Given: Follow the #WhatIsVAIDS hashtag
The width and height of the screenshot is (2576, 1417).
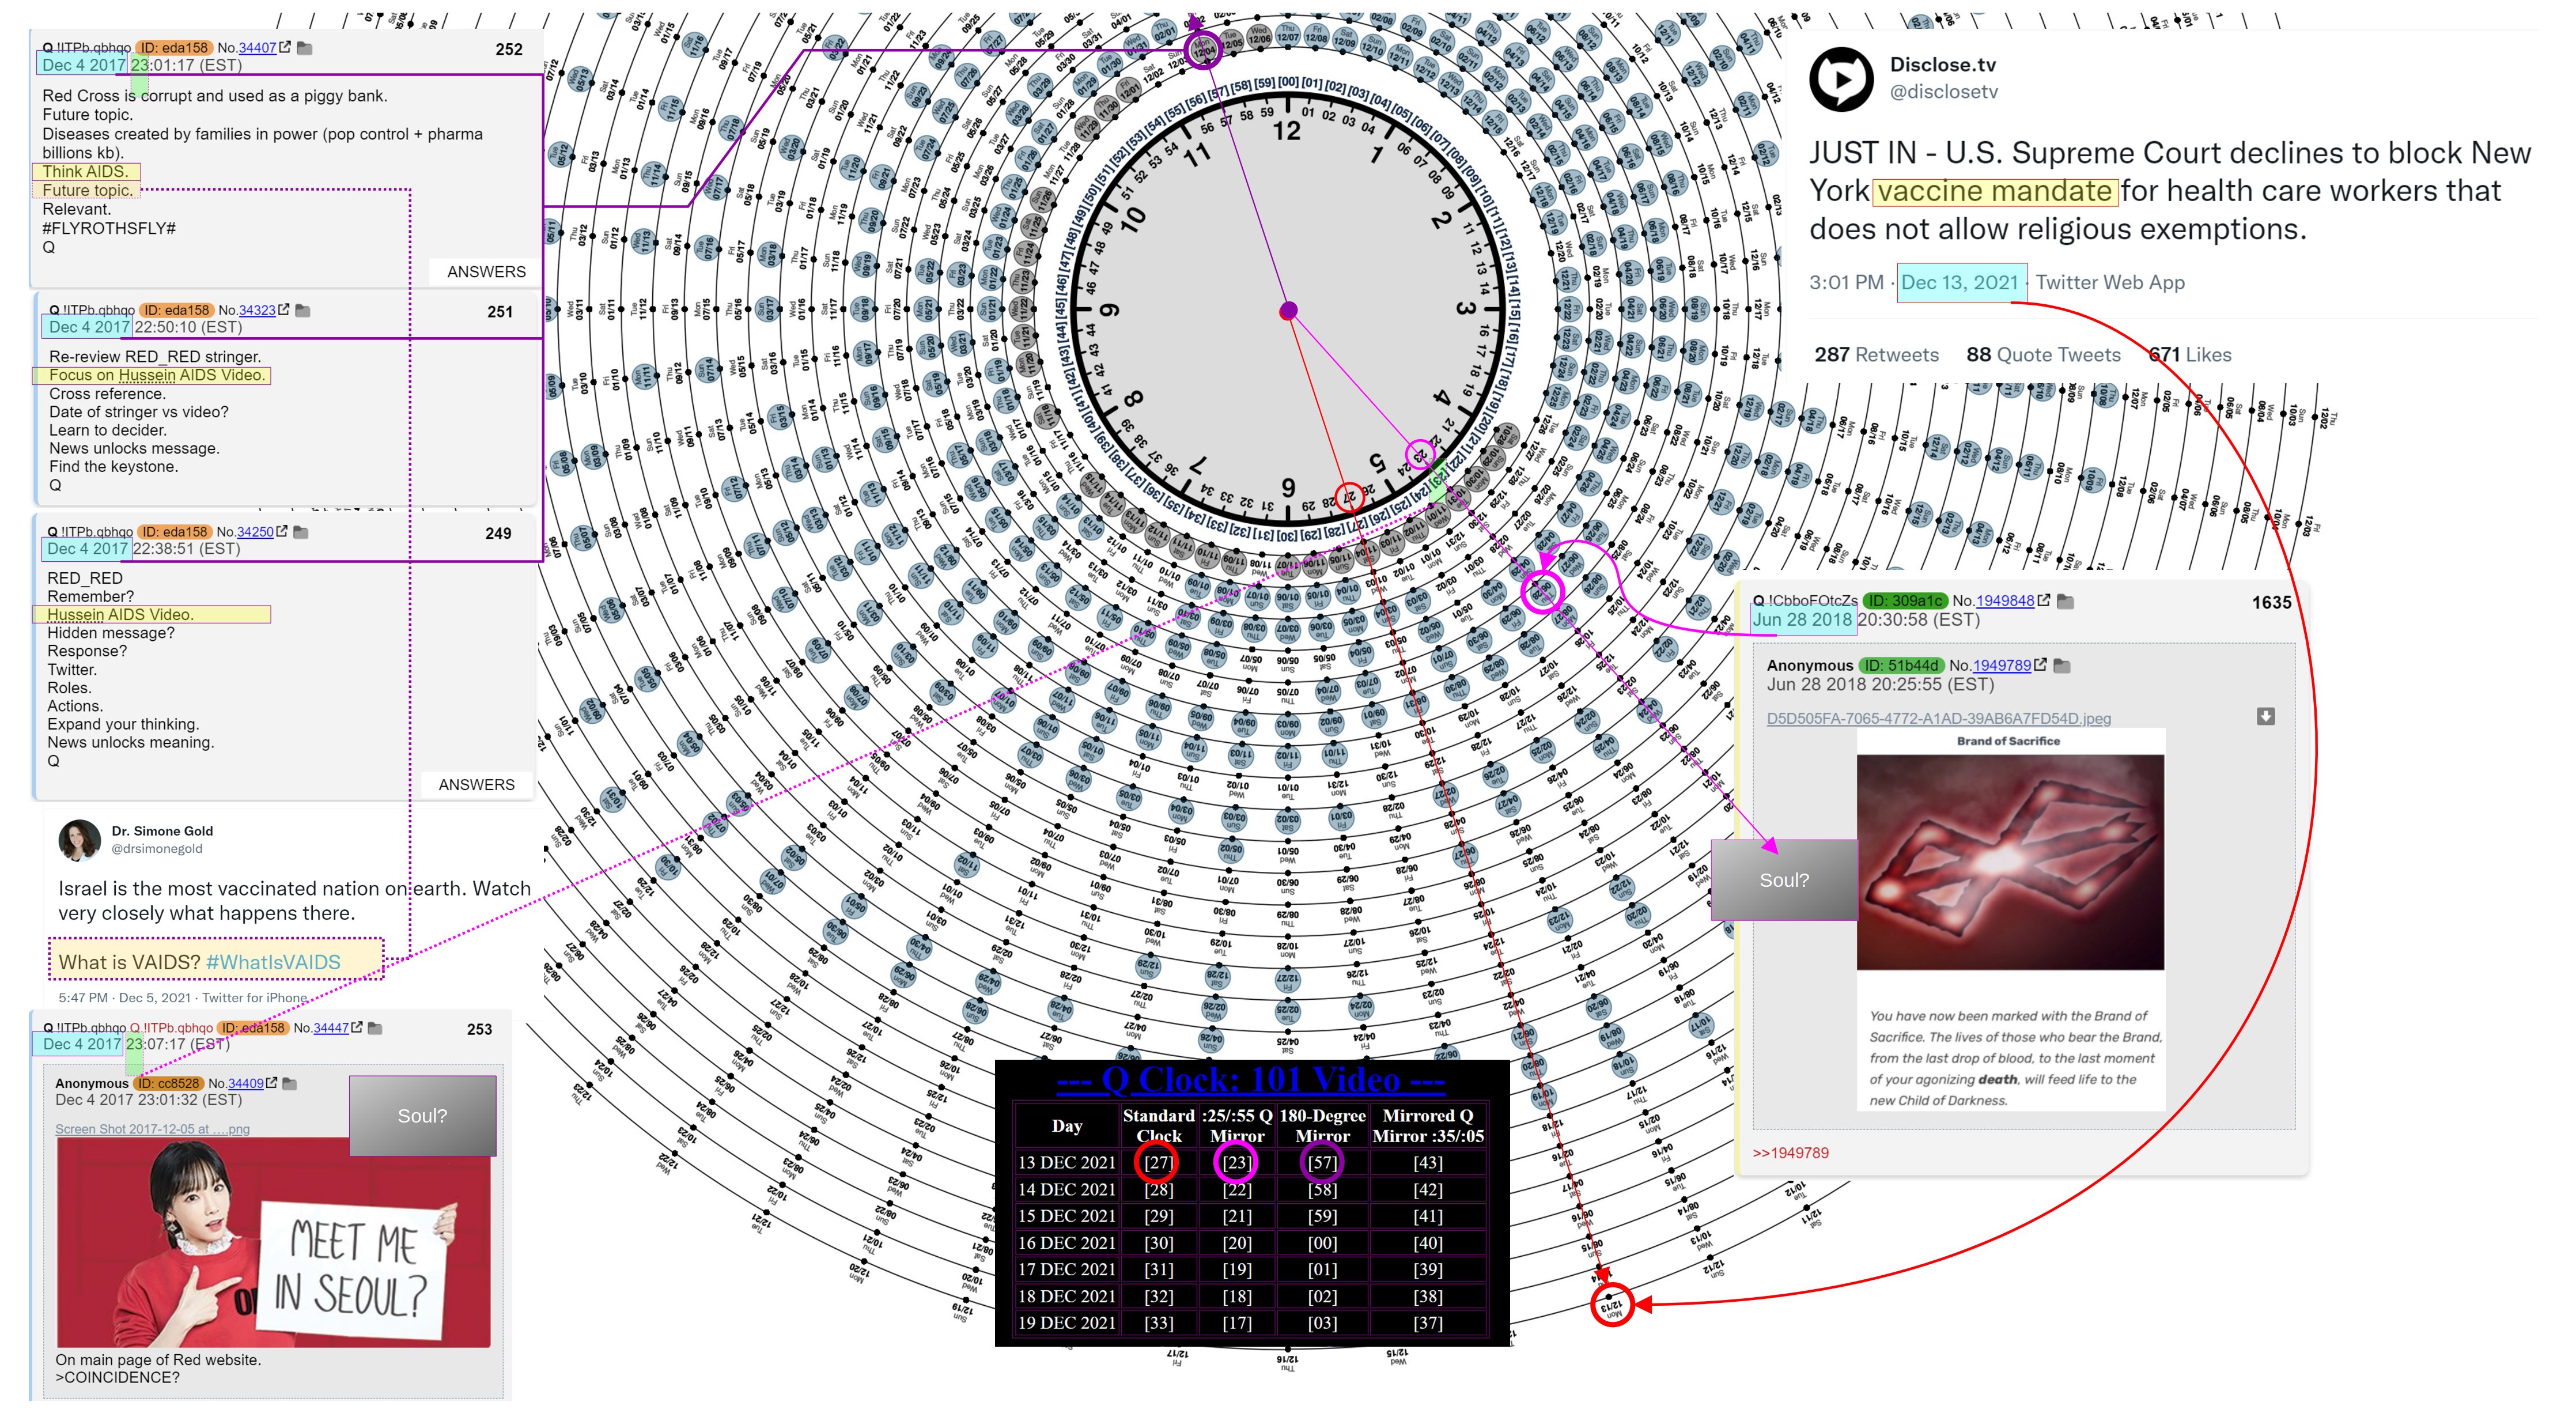Looking at the screenshot, I should (273, 962).
